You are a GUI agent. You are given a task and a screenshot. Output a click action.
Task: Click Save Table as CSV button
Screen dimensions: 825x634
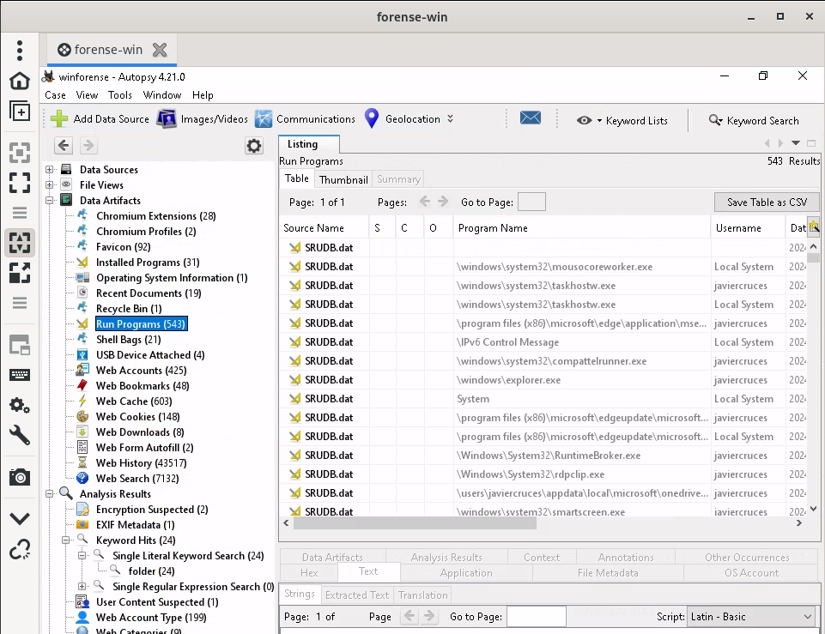coord(767,202)
